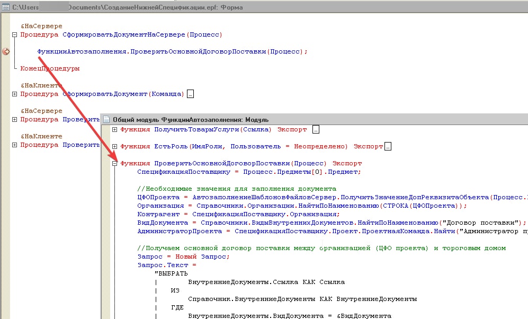Expand the last collapsed procedure under &НаКлиенте
The width and height of the screenshot is (528, 319).
[x=14, y=145]
